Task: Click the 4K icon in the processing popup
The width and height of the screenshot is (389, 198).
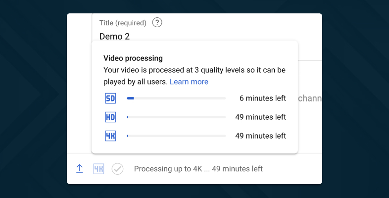Action: tap(110, 136)
